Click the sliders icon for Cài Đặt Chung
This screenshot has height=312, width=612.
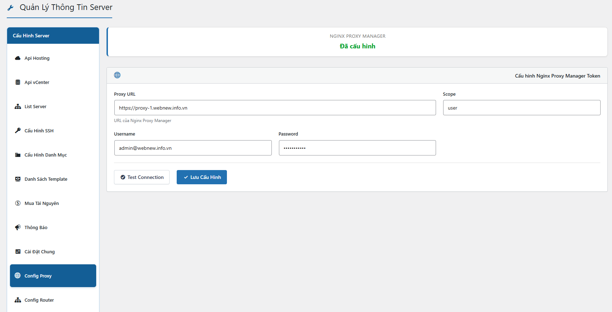18,252
